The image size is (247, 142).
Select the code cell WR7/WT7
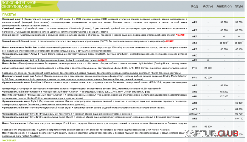(194, 114)
